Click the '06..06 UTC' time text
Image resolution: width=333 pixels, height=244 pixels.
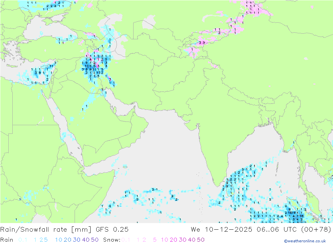point(276,230)
